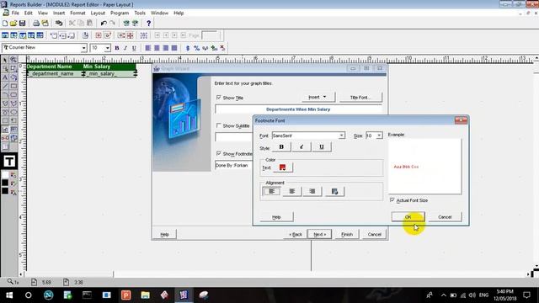The width and height of the screenshot is (539, 303).
Task: Select the Magnify tool in tool palette
Action: [13, 60]
